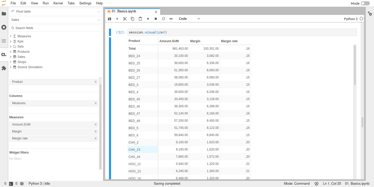
Task: Remove Margin measure
Action: coord(96,131)
